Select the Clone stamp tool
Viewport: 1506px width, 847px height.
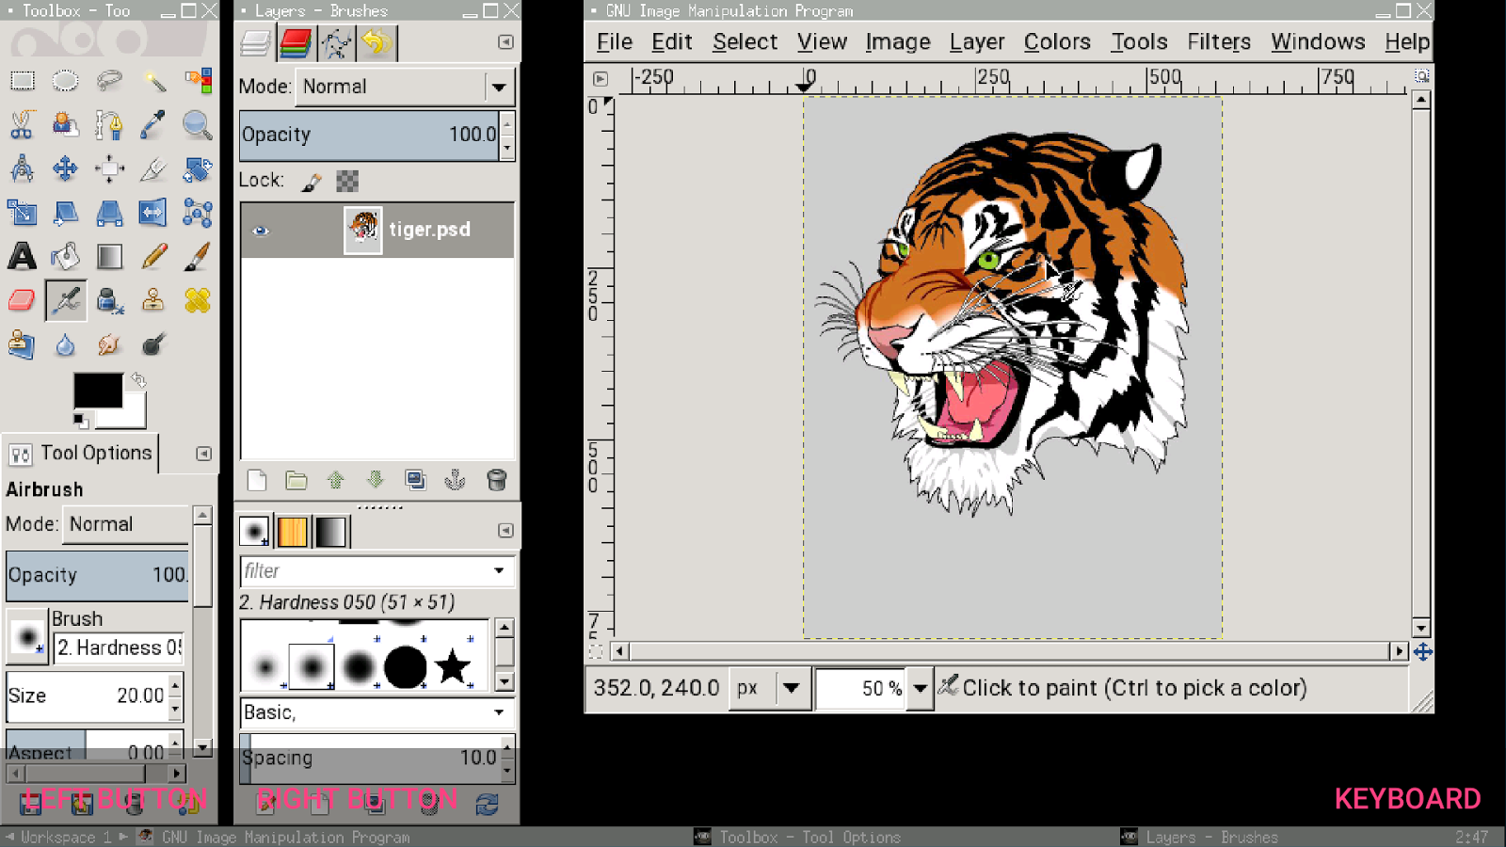click(x=153, y=300)
